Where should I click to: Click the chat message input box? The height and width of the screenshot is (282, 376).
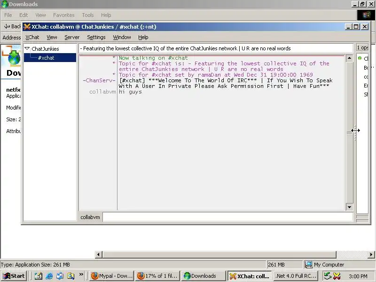point(228,217)
